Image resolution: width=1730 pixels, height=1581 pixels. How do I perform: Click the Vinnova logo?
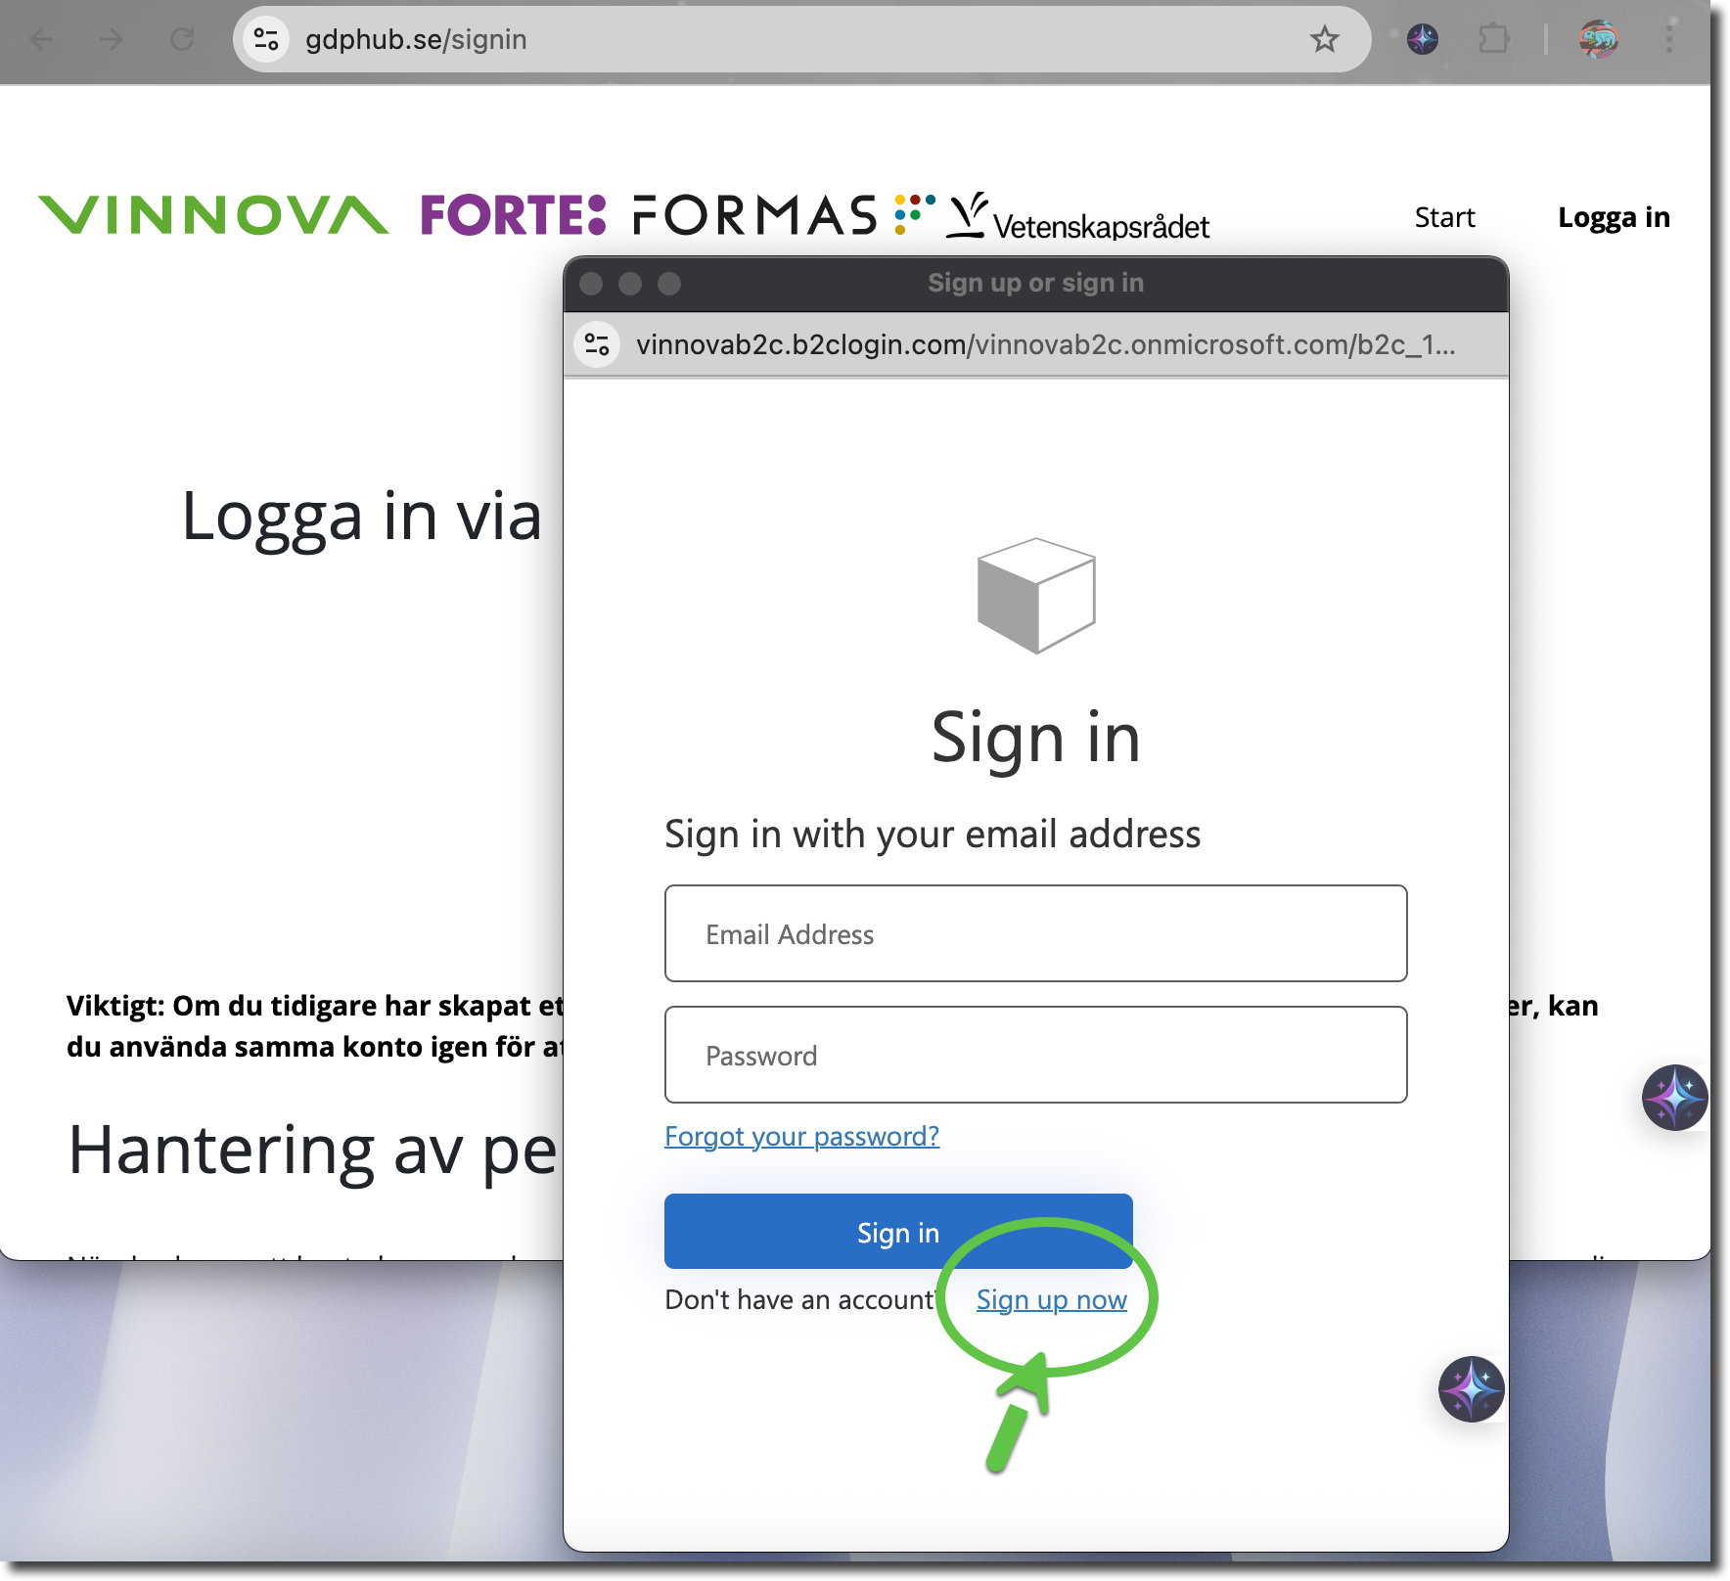213,215
